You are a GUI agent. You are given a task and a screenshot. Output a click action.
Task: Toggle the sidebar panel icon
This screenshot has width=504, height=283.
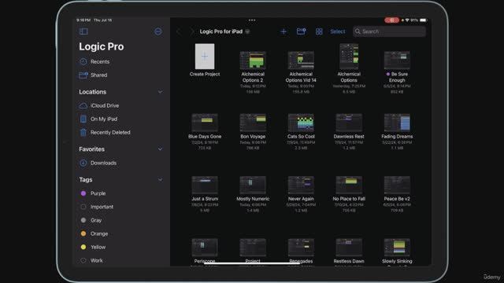(x=83, y=31)
